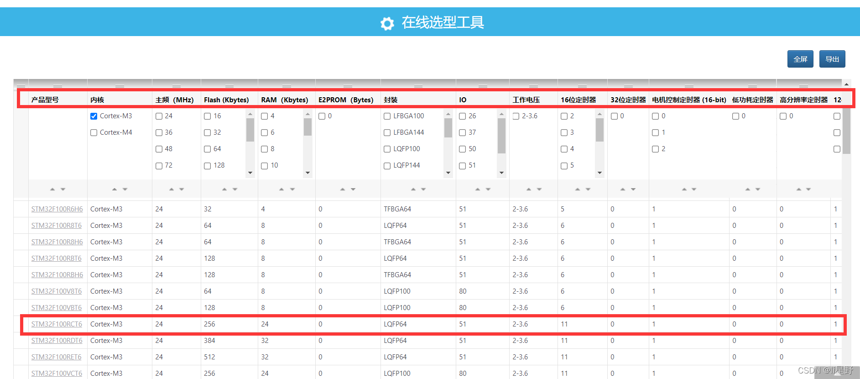Click up arrow of IO filter list
The height and width of the screenshot is (379, 860).
[501, 114]
